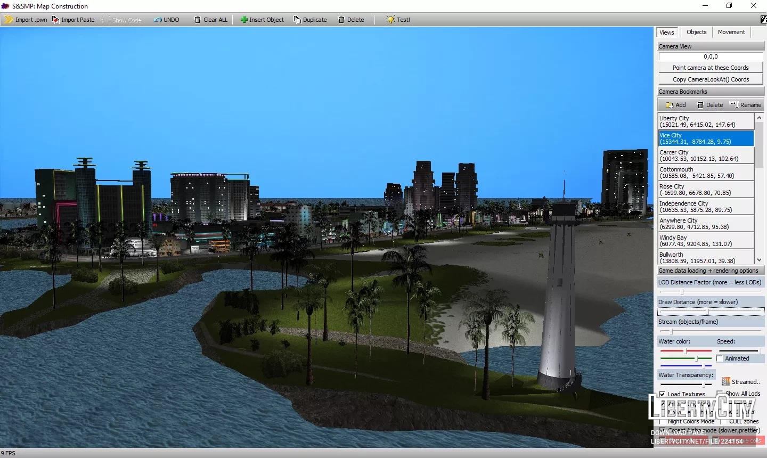Click the S&SMP app icon in title bar
The width and height of the screenshot is (767, 458).
coord(5,6)
